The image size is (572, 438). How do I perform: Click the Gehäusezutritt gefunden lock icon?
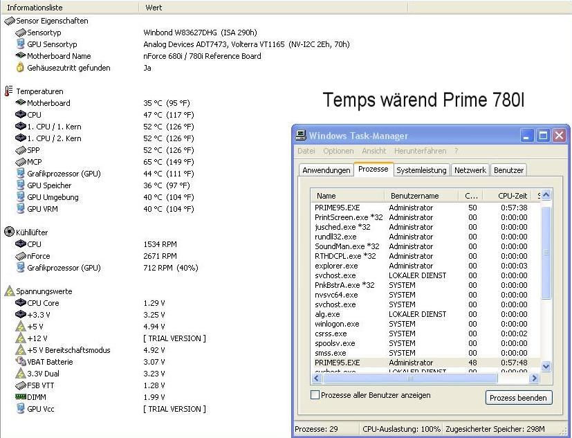pos(21,67)
